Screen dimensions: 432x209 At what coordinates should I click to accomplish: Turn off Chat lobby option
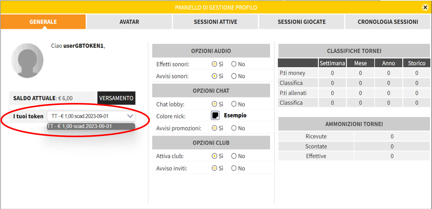coord(234,104)
